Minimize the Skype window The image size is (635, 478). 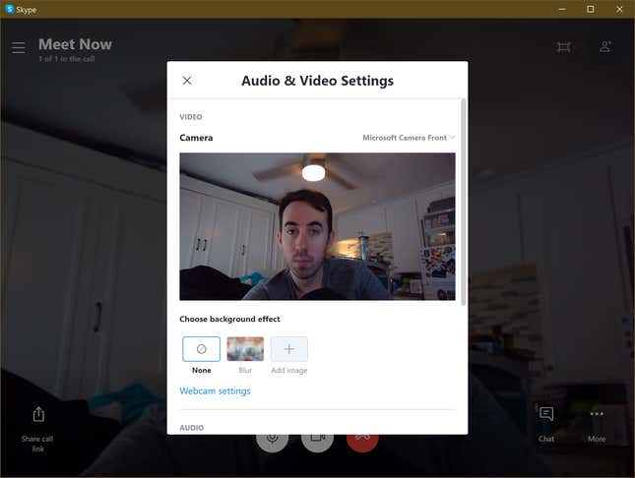coord(562,9)
